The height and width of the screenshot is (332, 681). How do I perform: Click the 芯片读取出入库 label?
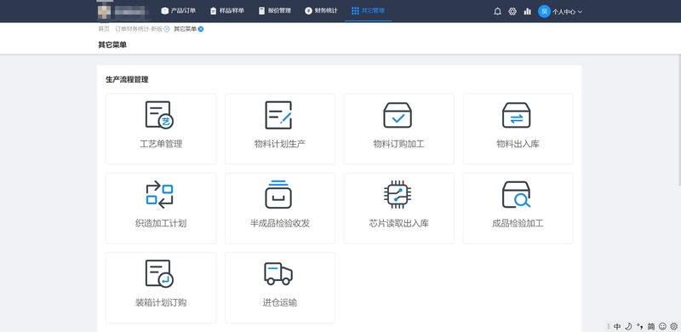click(x=398, y=223)
